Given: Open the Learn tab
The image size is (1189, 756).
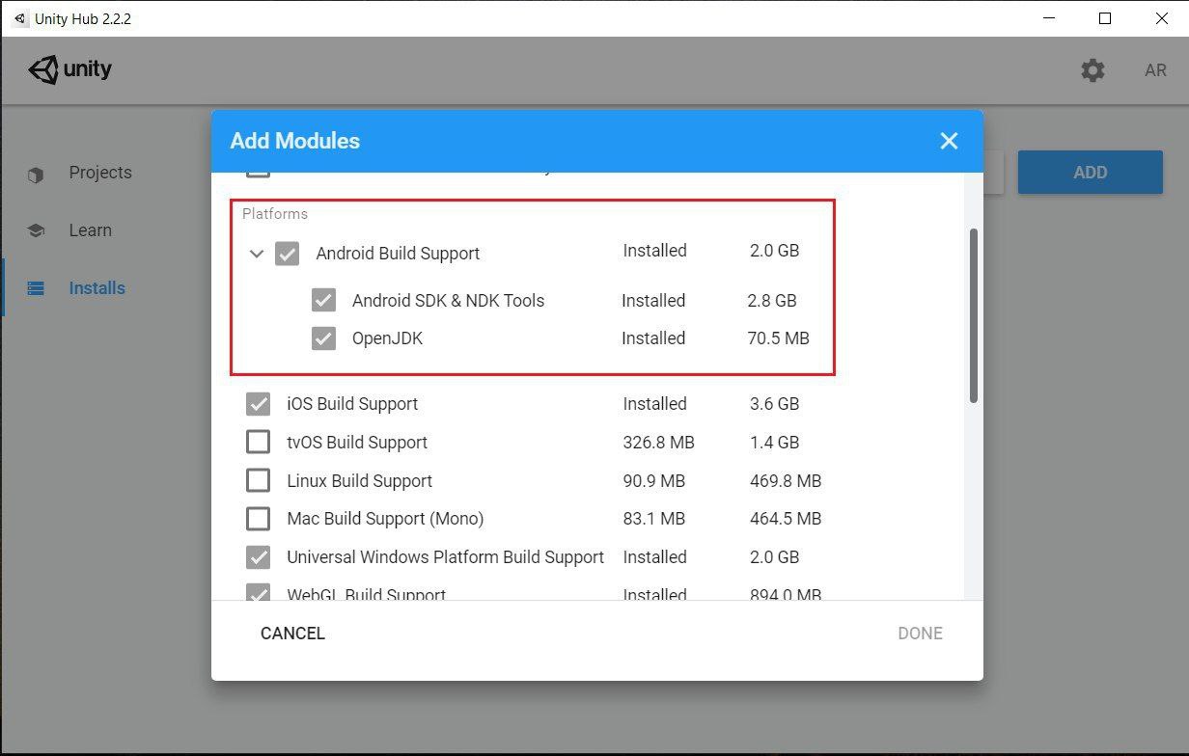Looking at the screenshot, I should point(91,230).
